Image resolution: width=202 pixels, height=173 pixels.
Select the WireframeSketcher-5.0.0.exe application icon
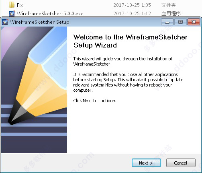[x=12, y=13]
